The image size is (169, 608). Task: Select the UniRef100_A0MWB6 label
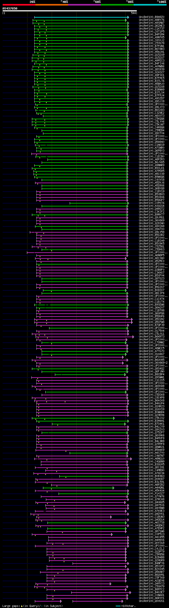(x=152, y=67)
